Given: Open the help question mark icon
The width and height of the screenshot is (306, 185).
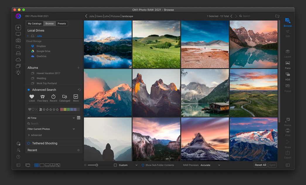Looking at the screenshot, I should click(x=18, y=157).
